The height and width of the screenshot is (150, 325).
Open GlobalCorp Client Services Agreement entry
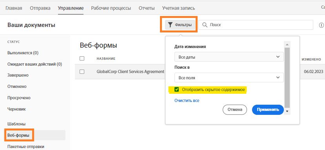pos(131,71)
